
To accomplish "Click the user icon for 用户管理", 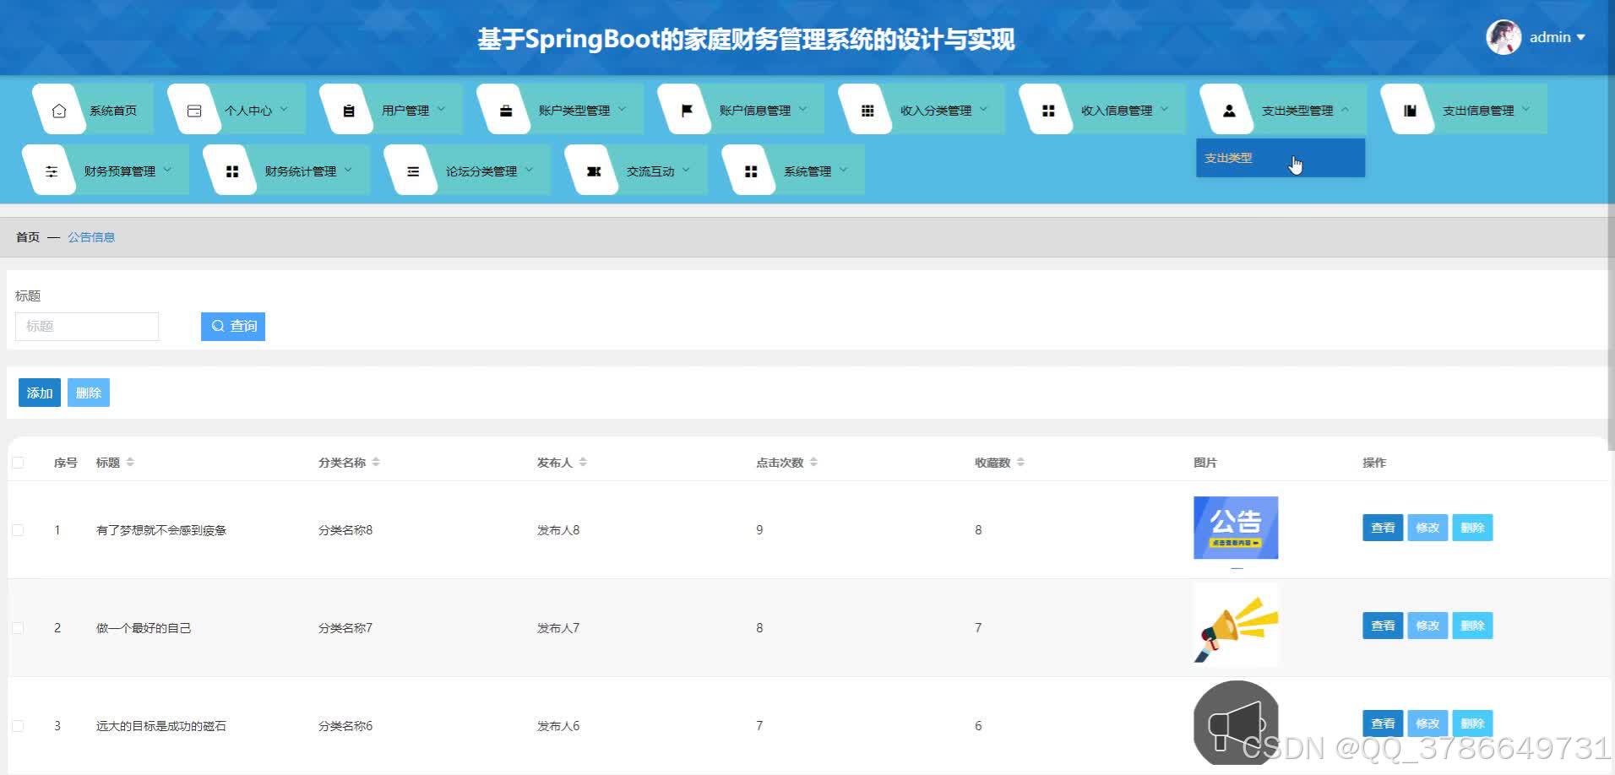I will (x=347, y=108).
